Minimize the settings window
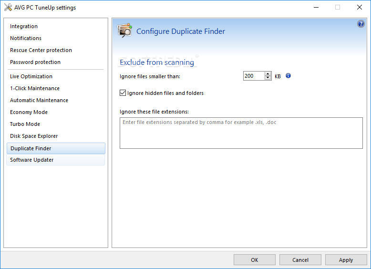 [316, 7]
